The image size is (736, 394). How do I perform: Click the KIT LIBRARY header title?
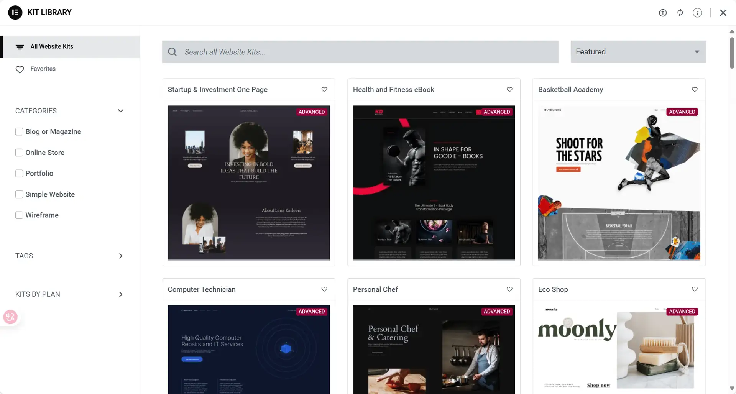(x=49, y=12)
